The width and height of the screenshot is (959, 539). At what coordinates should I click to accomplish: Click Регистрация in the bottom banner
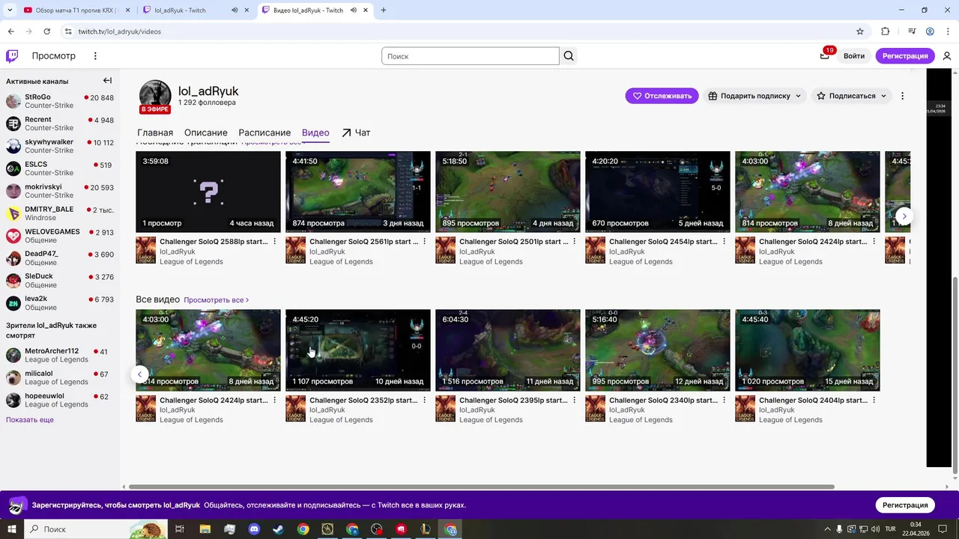click(905, 505)
